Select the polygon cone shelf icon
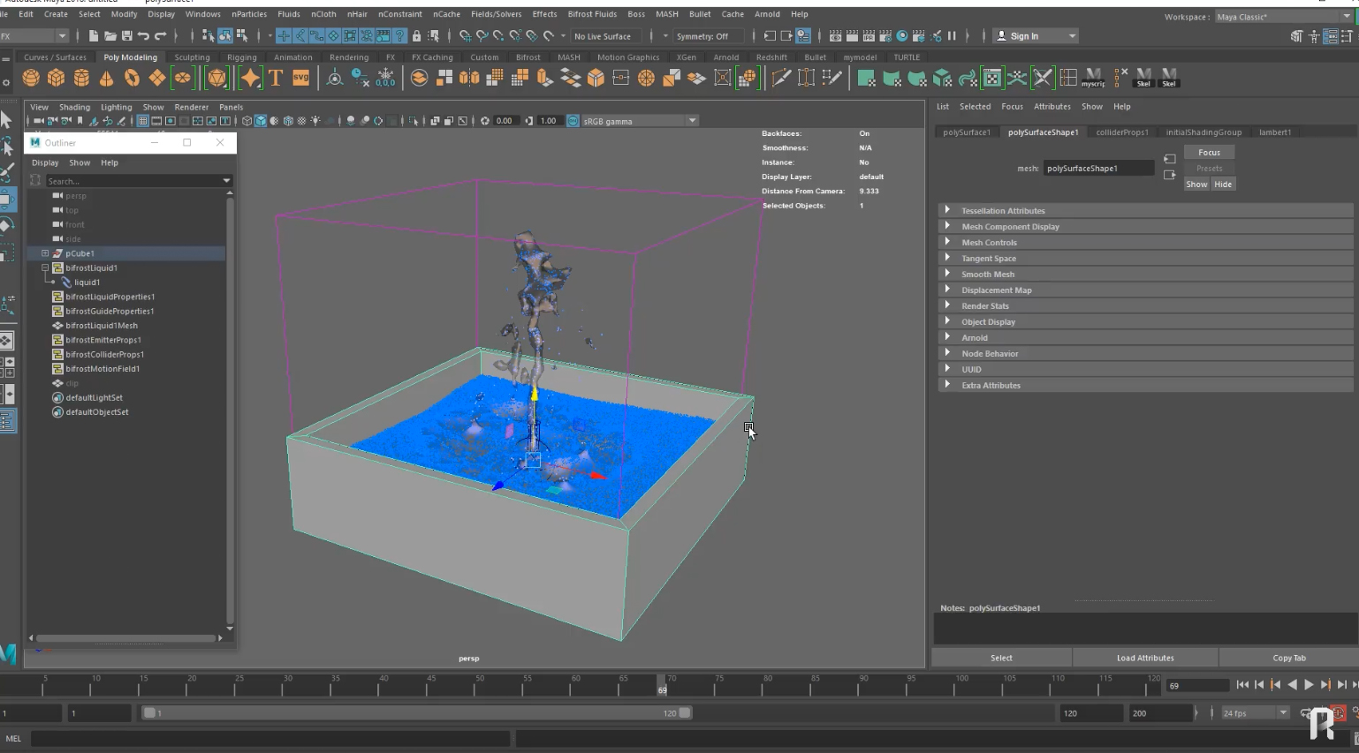The width and height of the screenshot is (1359, 753). (x=106, y=79)
